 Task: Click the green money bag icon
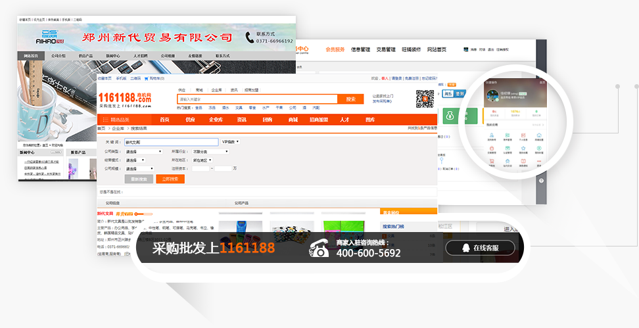[x=450, y=116]
